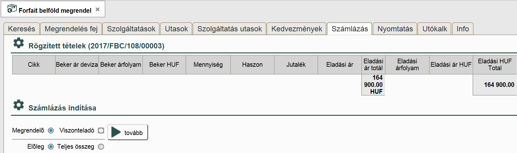Switch to the Szolgáltatás utasok tab
The width and height of the screenshot is (517, 153).
click(x=230, y=29)
